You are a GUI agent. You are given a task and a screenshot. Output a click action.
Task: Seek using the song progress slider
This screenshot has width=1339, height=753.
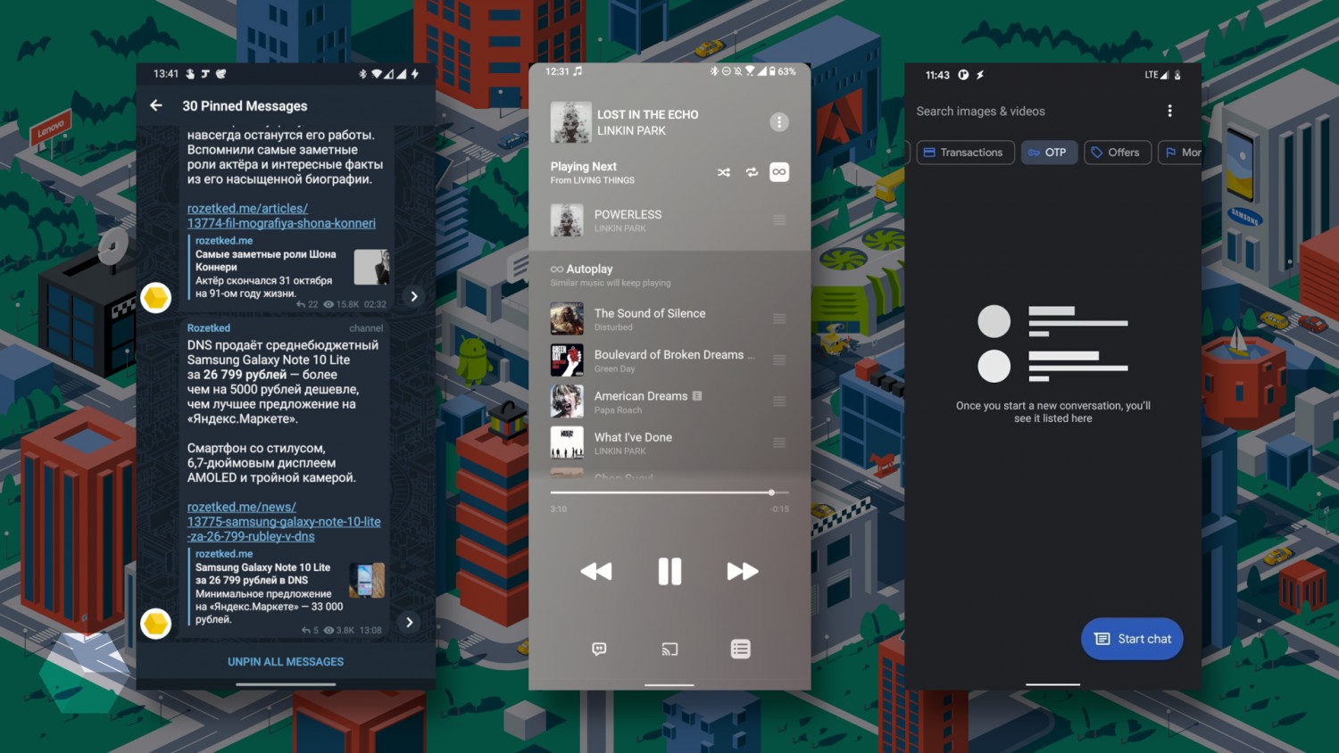click(669, 492)
